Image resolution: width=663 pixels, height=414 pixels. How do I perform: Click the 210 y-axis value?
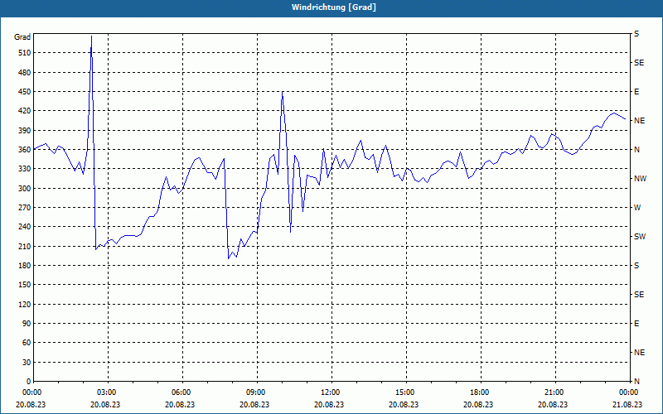coord(25,246)
